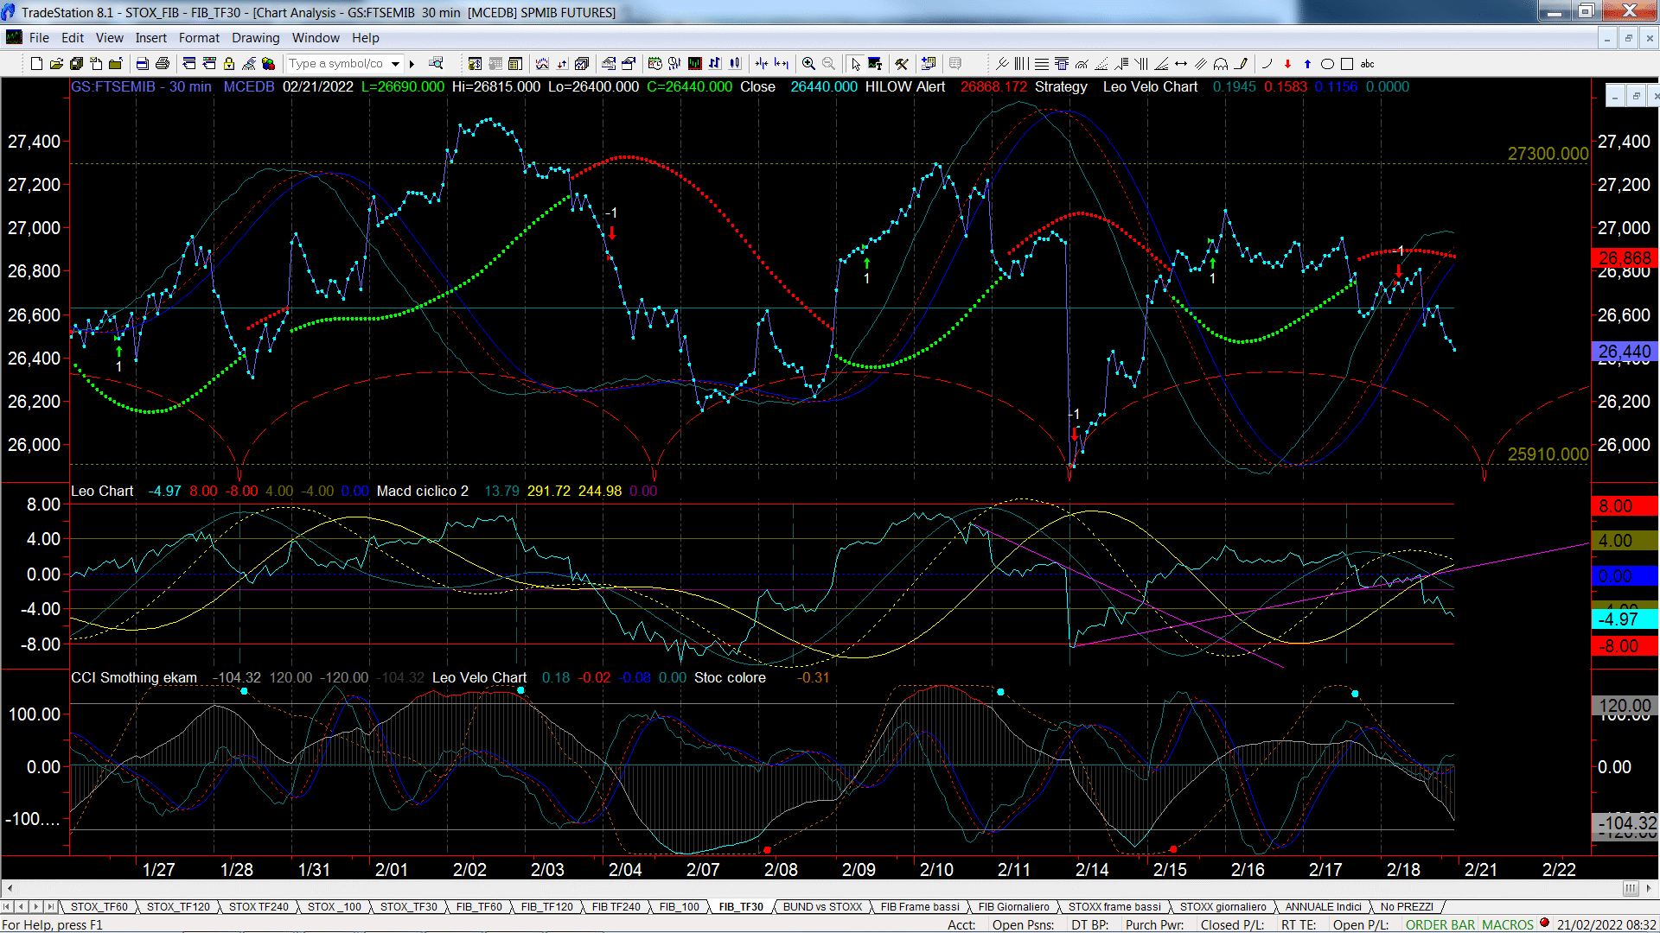
Task: Switch to the FIB Giornaliero tab
Action: point(1013,907)
